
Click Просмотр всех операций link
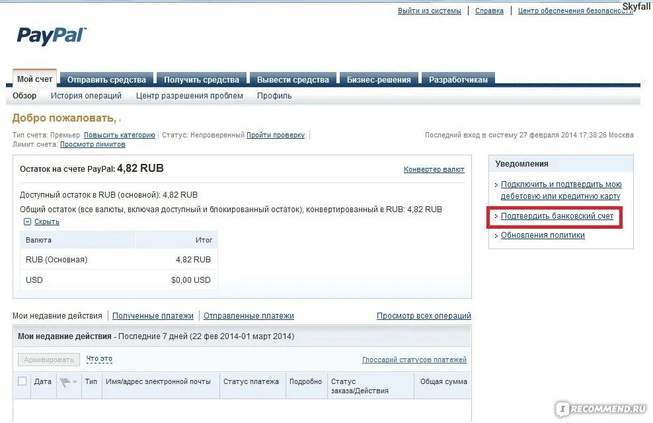point(424,316)
